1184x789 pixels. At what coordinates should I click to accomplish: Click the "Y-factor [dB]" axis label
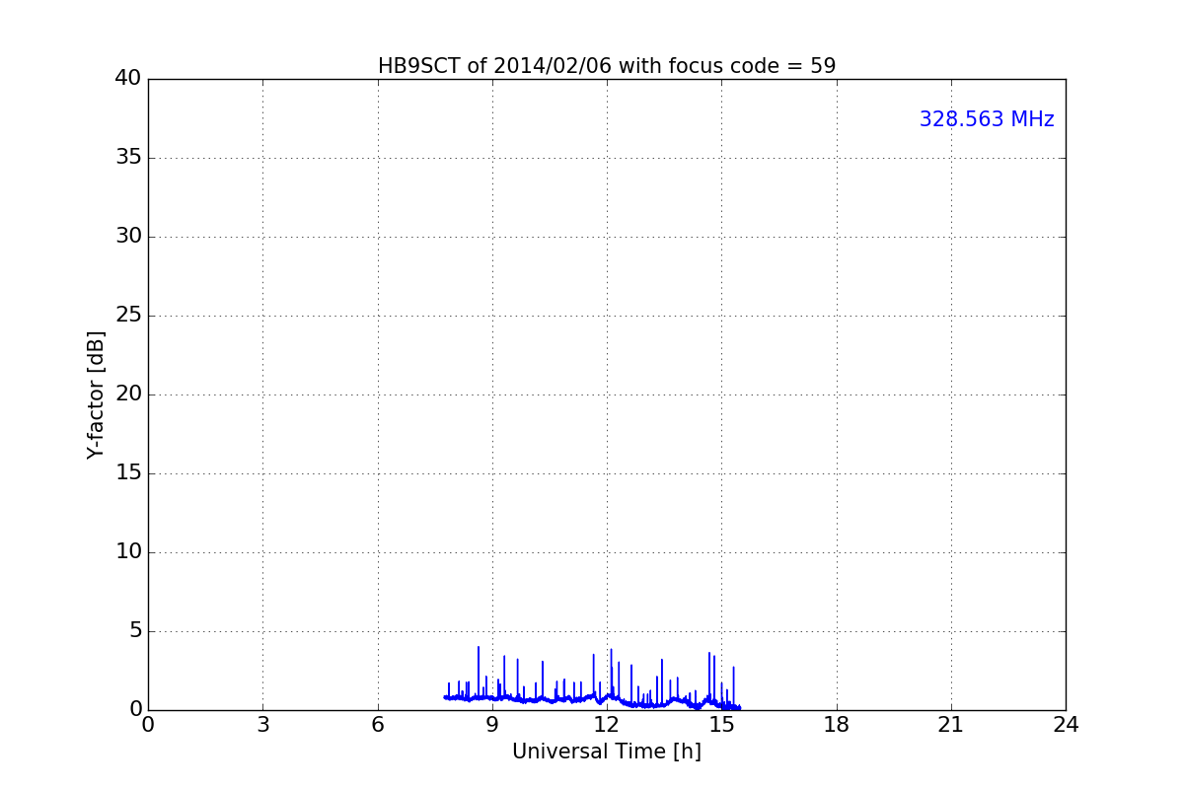(96, 394)
